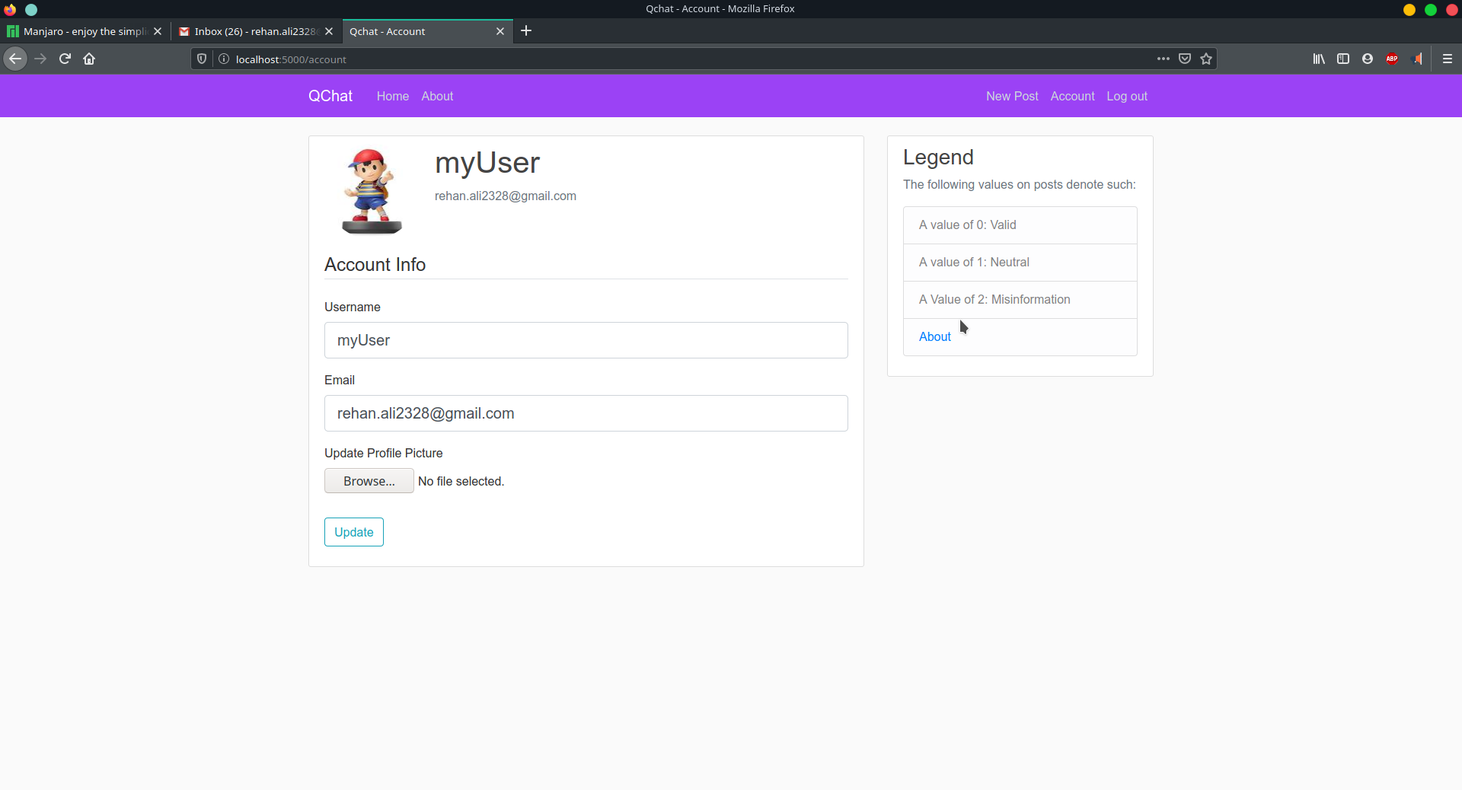Open About in the navbar
1462x790 pixels.
pyautogui.click(x=437, y=96)
